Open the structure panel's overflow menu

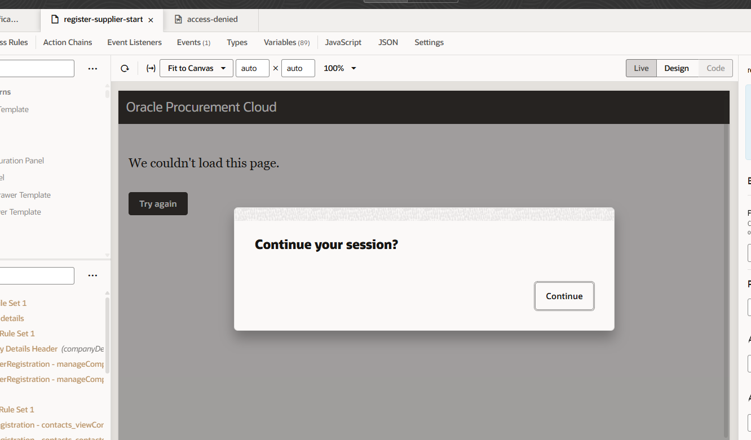[92, 275]
